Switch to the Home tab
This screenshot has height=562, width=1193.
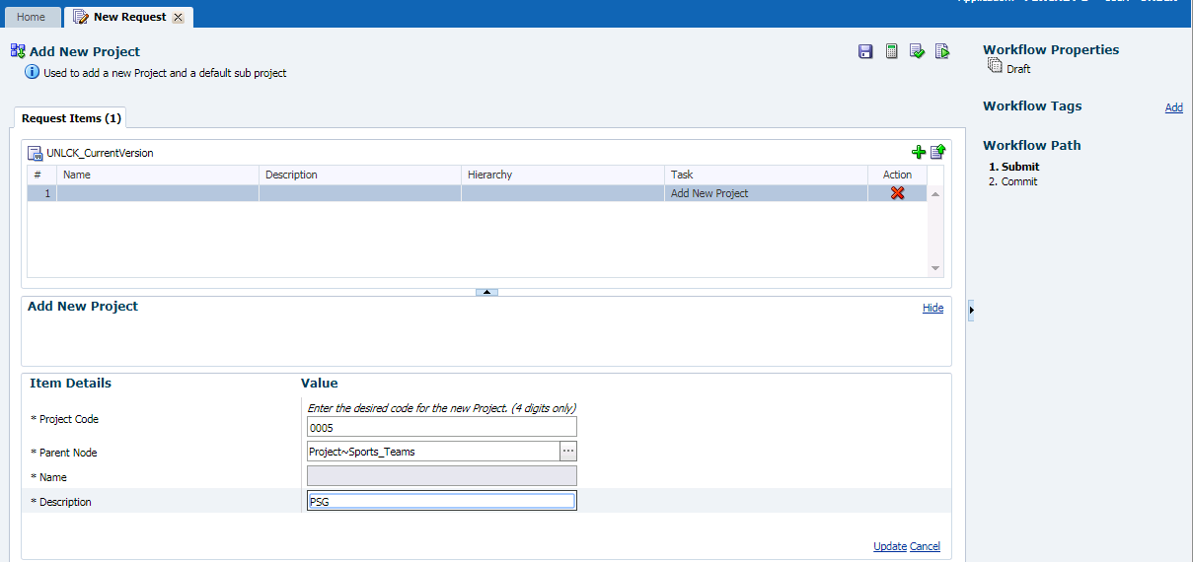coord(31,17)
